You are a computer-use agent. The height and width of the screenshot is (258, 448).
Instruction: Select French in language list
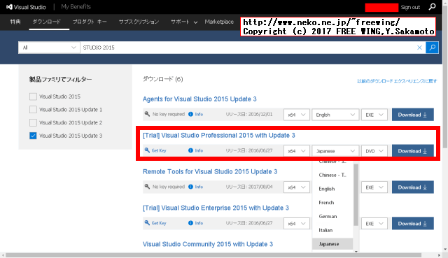click(333, 203)
